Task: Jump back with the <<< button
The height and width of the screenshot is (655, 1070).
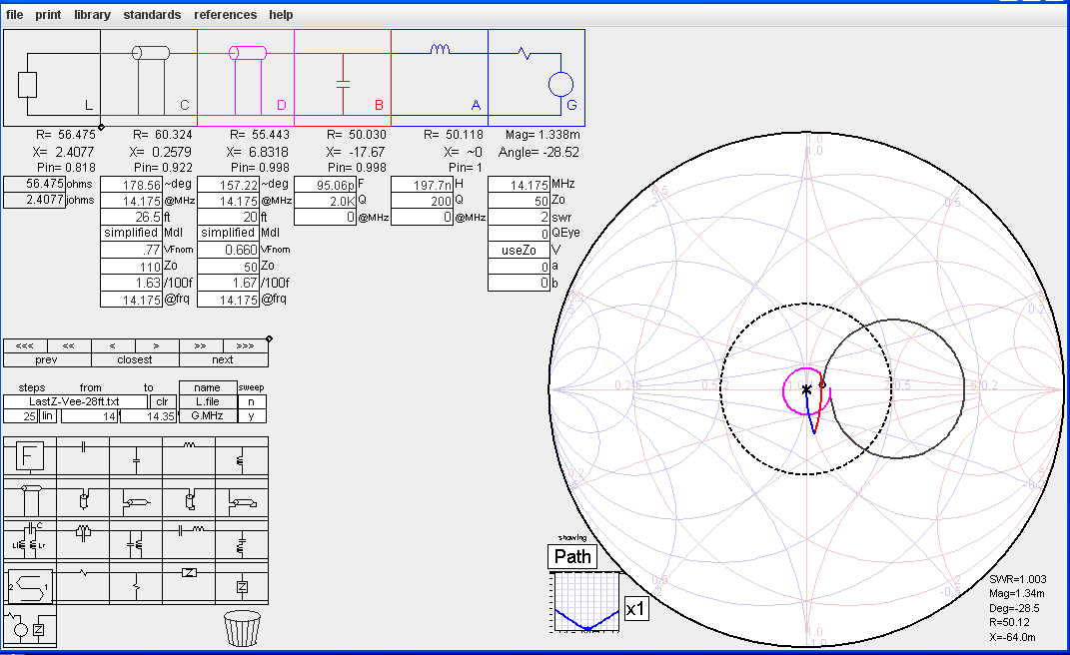Action: pos(25,345)
